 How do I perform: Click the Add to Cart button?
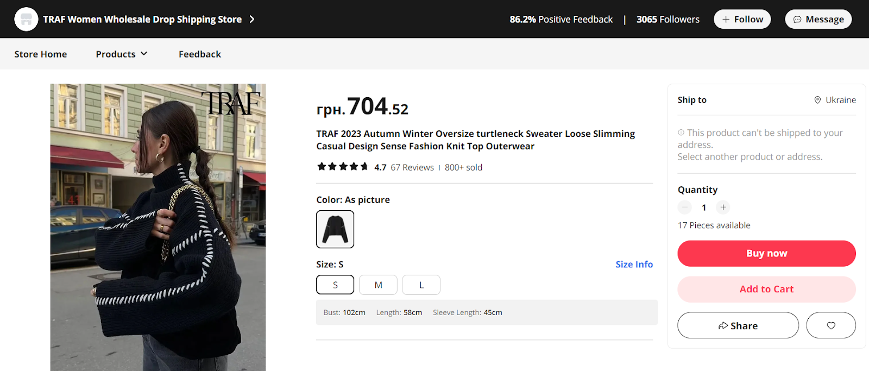tap(766, 289)
